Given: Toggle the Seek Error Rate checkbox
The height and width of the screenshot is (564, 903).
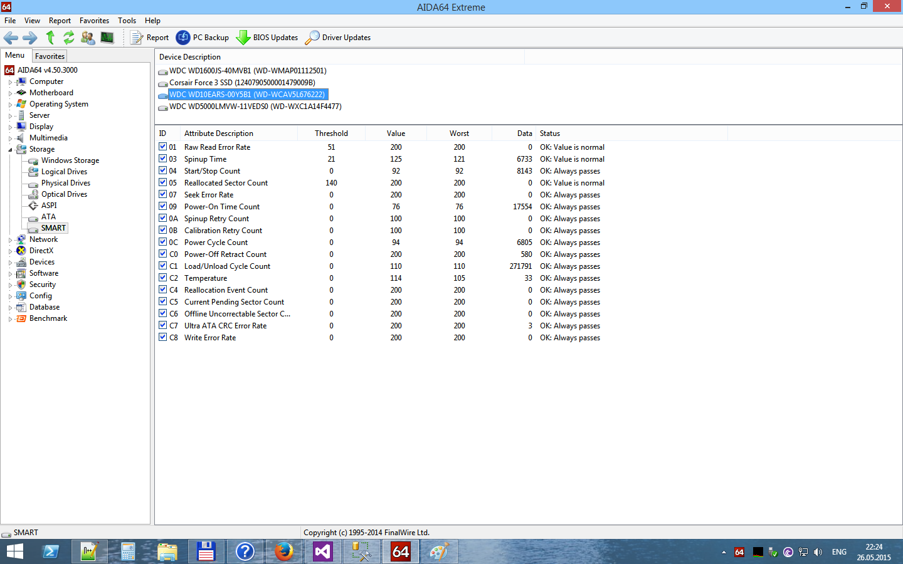Looking at the screenshot, I should coord(162,194).
